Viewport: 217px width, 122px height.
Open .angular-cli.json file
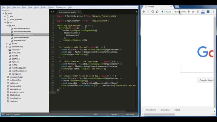coord(17,77)
